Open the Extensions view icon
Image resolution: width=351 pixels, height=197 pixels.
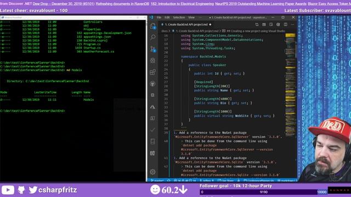pyautogui.click(x=153, y=72)
